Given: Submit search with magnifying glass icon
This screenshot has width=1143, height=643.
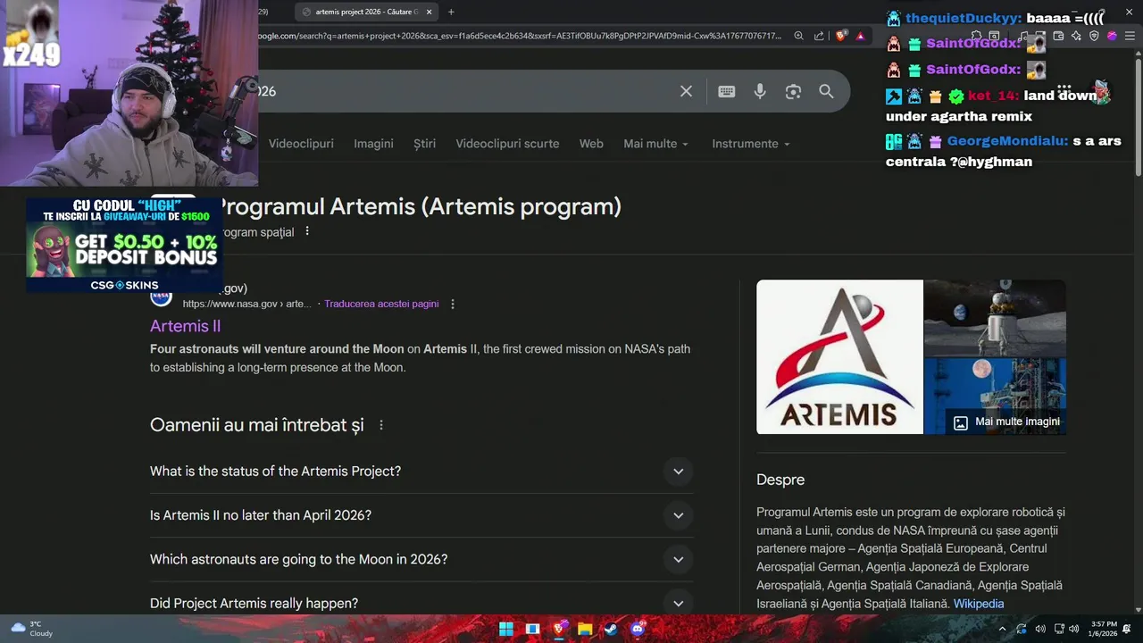Looking at the screenshot, I should point(826,91).
